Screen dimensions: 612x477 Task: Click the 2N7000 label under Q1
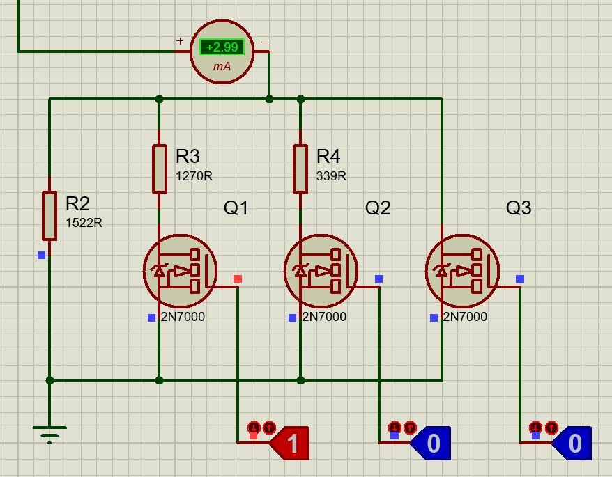pyautogui.click(x=183, y=317)
